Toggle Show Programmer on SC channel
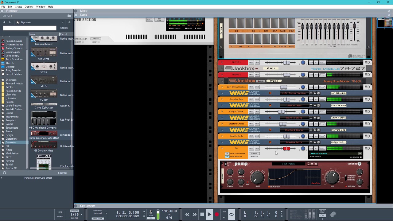Image resolution: width=393 pixels, height=221 pixels. click(227, 153)
